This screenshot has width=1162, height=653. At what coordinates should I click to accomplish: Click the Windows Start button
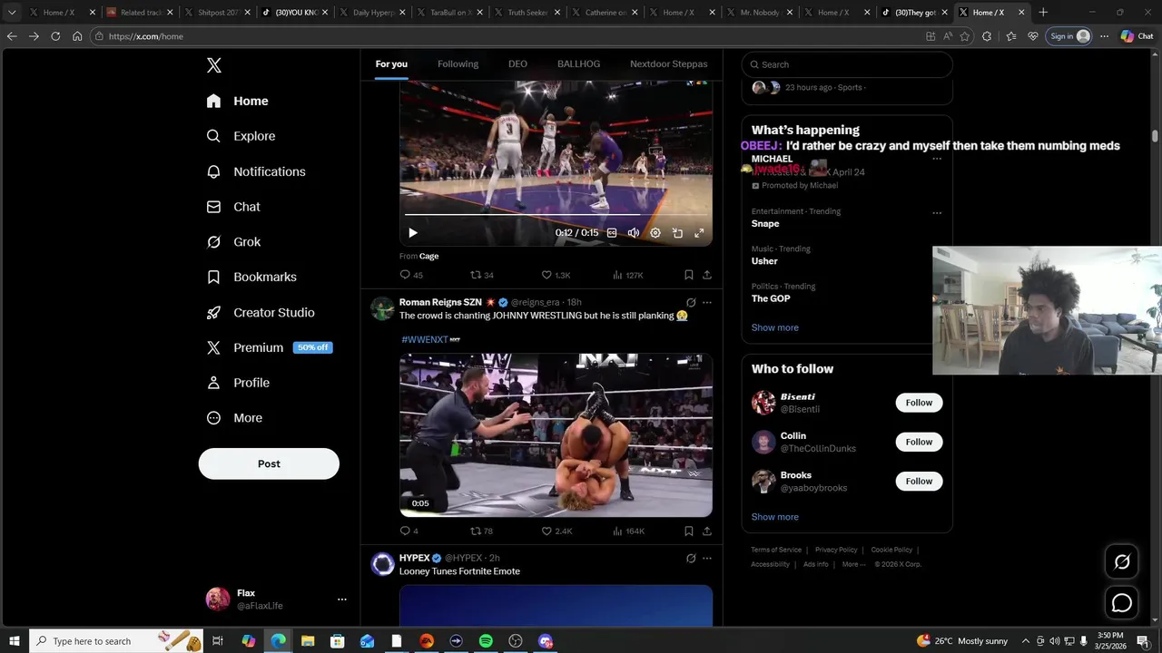(x=15, y=641)
